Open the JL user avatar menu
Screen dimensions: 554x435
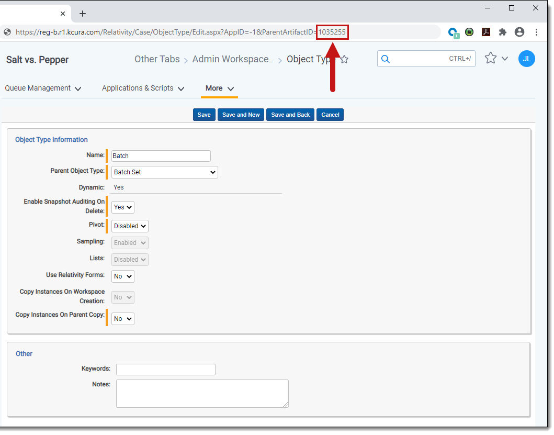pos(526,59)
